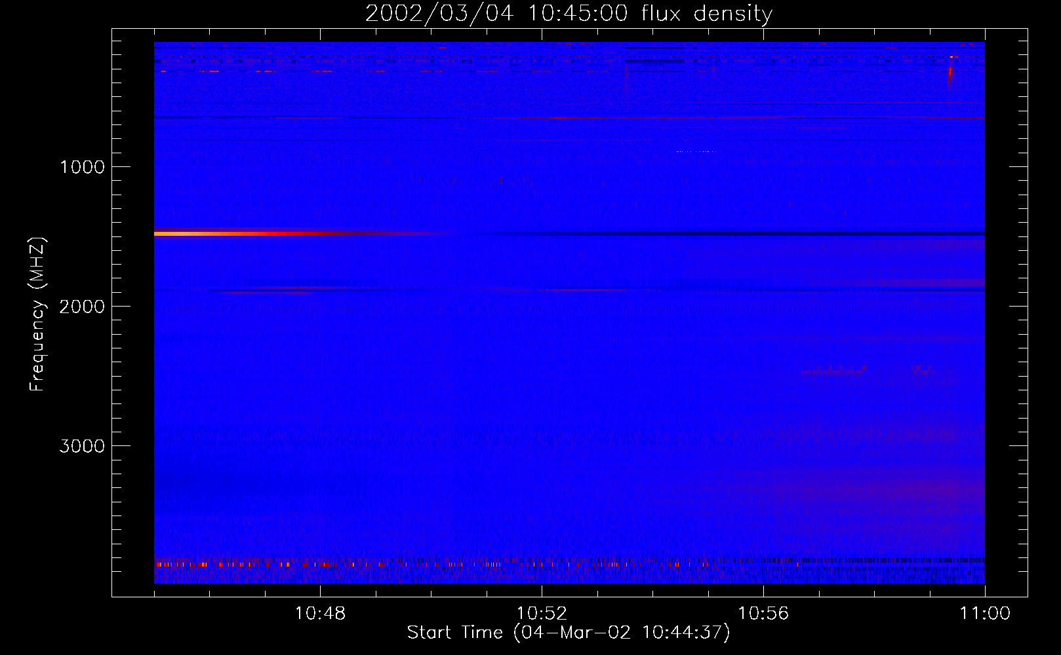Image resolution: width=1061 pixels, height=655 pixels.
Task: Click the plot title '2002/03/04 10:45:00 flux density'
Action: coord(569,13)
